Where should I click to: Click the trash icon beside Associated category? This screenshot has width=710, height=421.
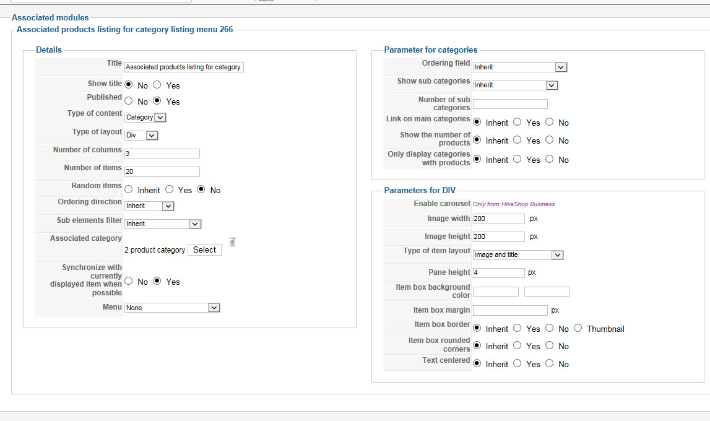point(232,242)
